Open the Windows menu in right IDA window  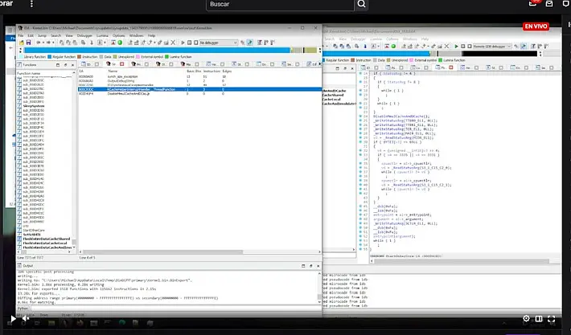(x=409, y=39)
